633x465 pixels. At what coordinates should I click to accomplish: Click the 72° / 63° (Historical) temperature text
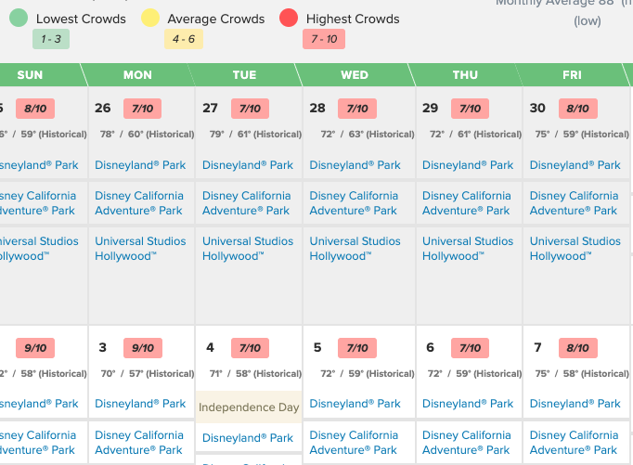click(368, 134)
